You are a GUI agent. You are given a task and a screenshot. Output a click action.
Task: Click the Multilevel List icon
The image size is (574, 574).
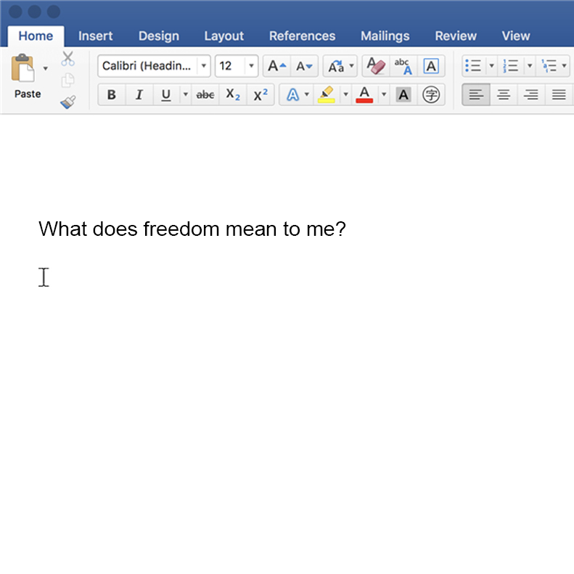click(x=549, y=66)
